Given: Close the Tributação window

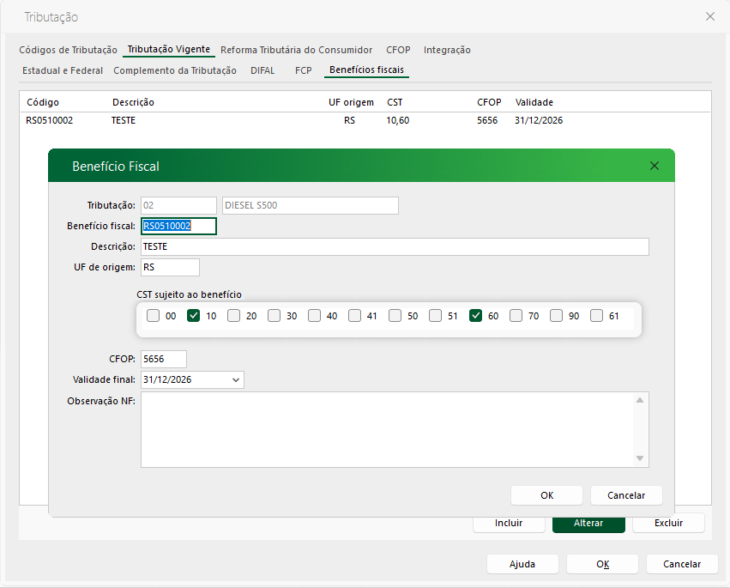Looking at the screenshot, I should tap(709, 16).
